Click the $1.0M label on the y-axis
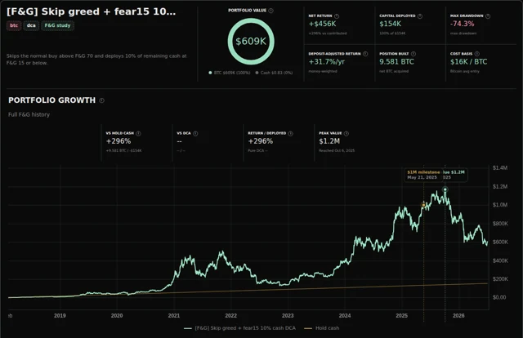 (500, 205)
